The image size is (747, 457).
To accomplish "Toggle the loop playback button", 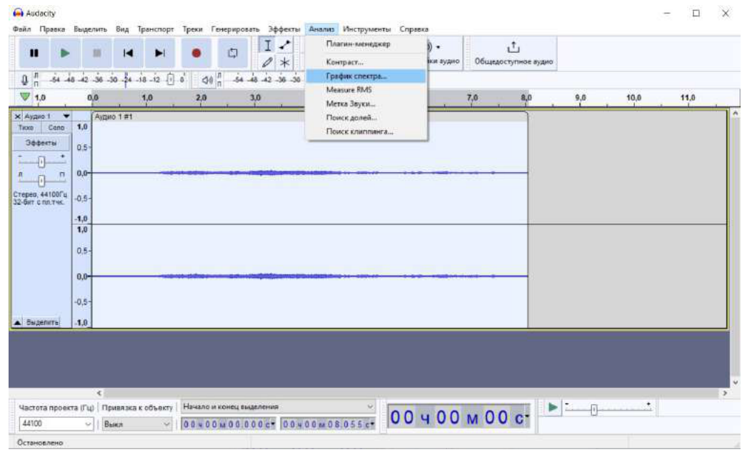I will tap(233, 53).
